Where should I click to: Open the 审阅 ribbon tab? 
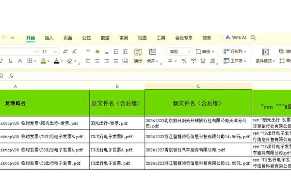pyautogui.click(x=124, y=38)
